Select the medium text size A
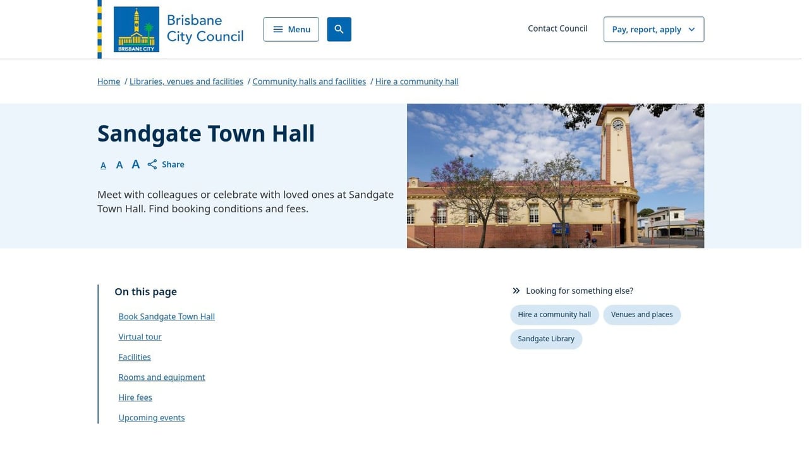Screen dimensions: 809x455 (x=119, y=165)
